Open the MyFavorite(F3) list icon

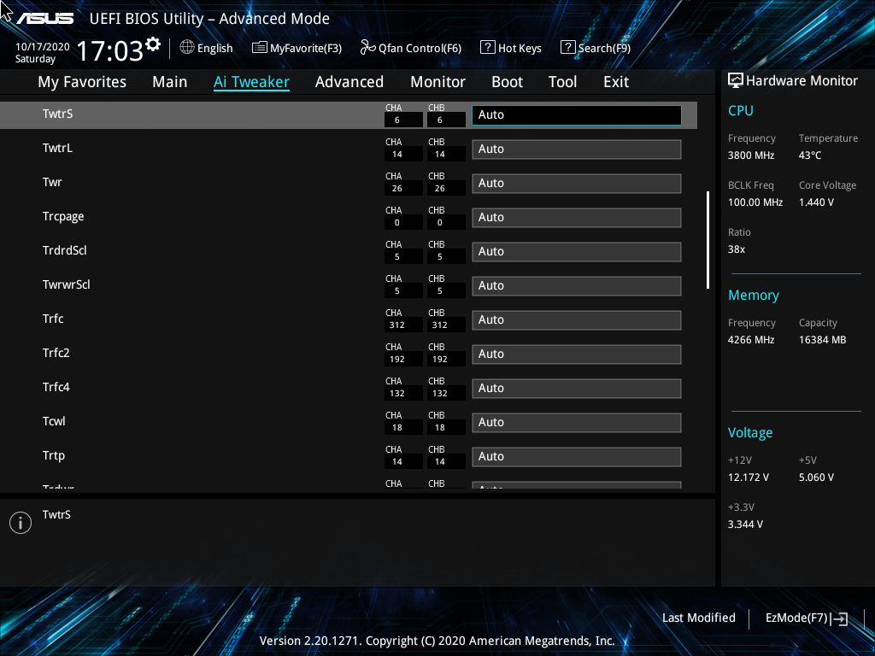click(260, 48)
